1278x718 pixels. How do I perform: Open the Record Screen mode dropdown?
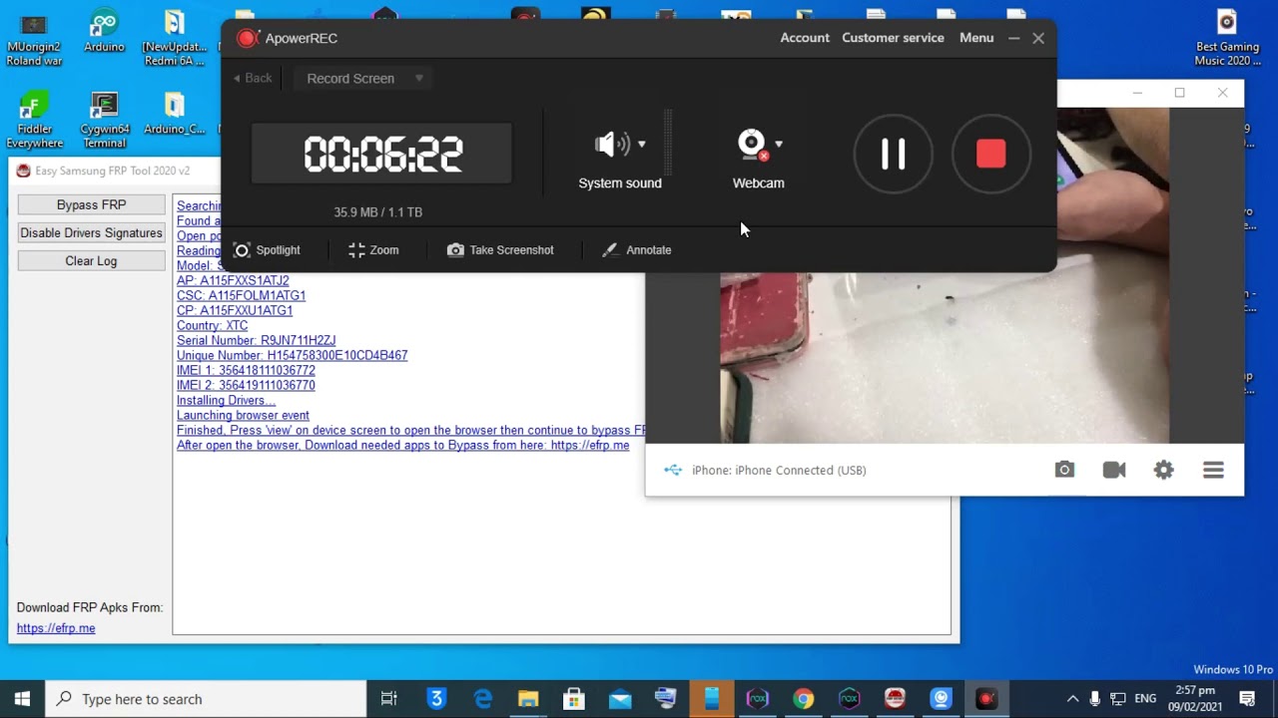(363, 78)
